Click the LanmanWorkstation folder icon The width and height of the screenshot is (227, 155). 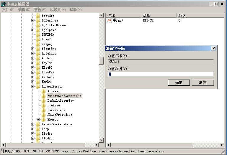pyautogui.click(x=38, y=124)
